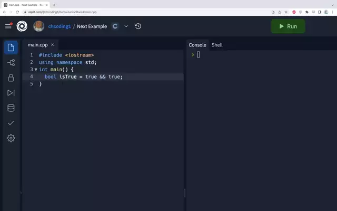This screenshot has width=337, height=211.
Task: Open the Settings gear icon
Action: [11, 138]
